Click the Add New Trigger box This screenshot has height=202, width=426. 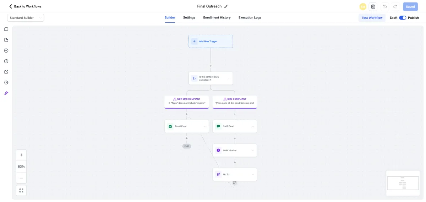pyautogui.click(x=211, y=41)
